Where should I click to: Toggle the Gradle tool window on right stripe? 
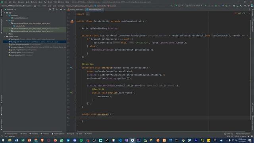pos(252,12)
